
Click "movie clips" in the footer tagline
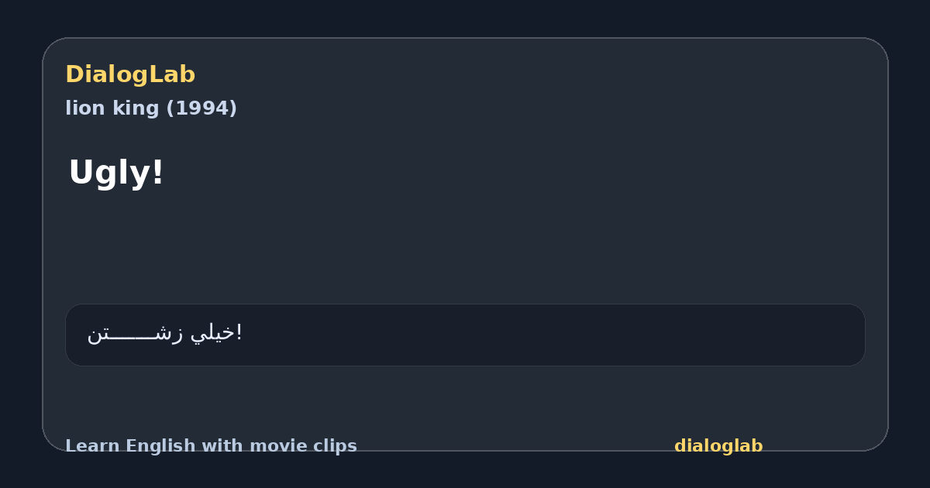[303, 446]
